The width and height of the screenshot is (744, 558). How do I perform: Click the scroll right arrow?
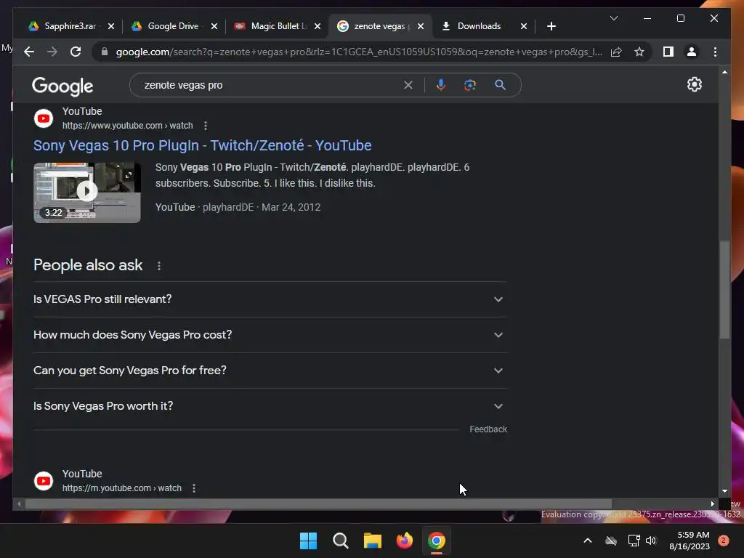point(712,504)
